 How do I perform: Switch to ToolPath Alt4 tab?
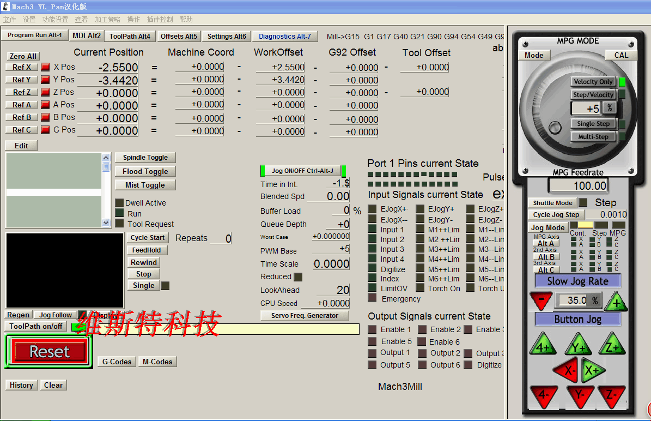click(130, 36)
